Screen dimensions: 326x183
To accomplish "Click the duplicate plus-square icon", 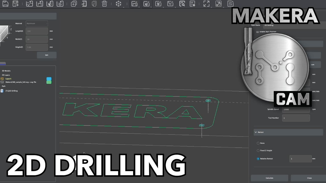I will pyautogui.click(x=74, y=4).
